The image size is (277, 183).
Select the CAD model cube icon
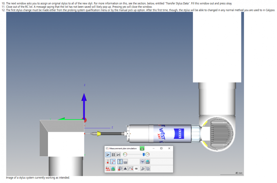pyautogui.click(x=142, y=162)
